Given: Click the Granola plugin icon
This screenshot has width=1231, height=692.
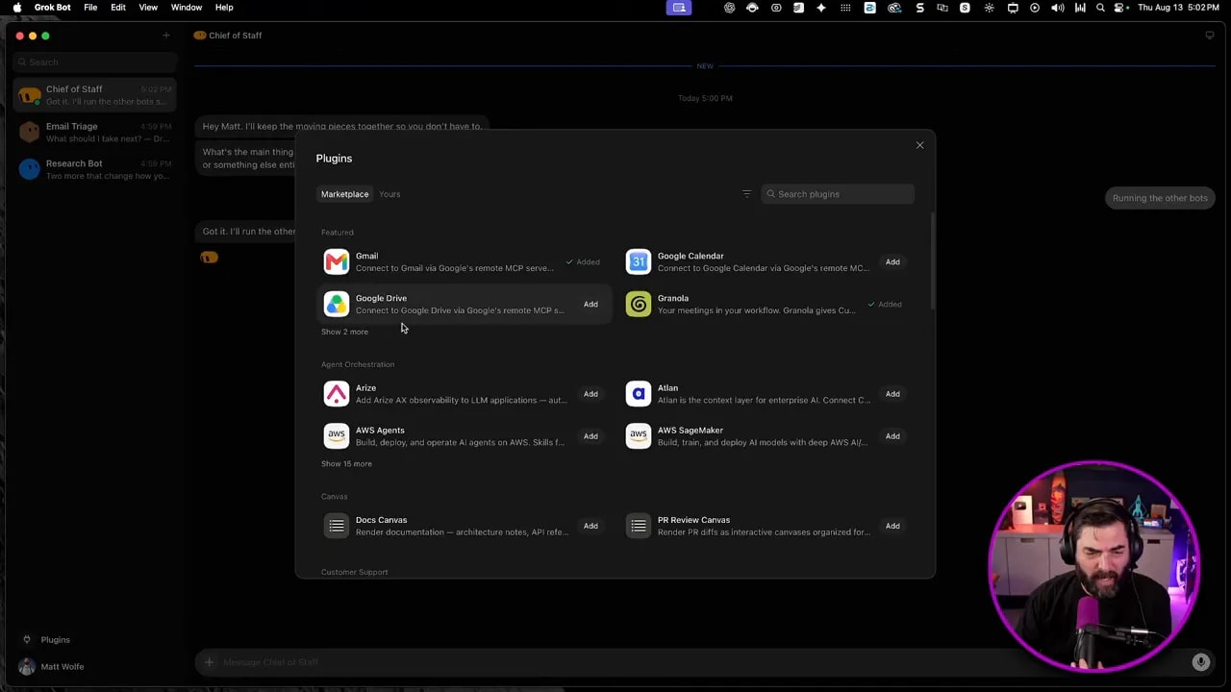Looking at the screenshot, I should point(639,304).
